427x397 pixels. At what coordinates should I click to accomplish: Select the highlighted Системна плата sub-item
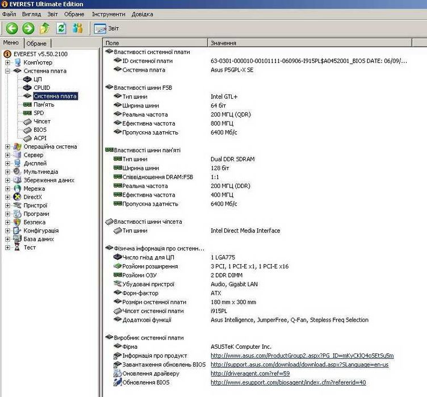[x=55, y=96]
